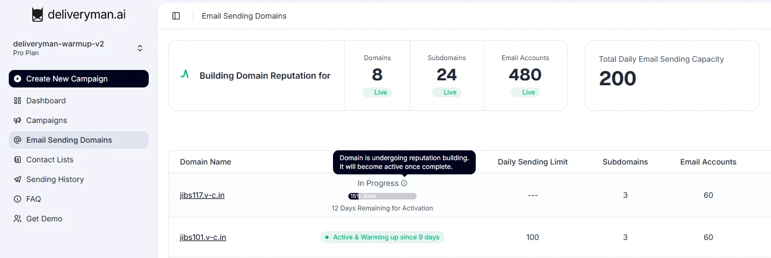Screen dimensions: 771x258
Task: Click the green reputation building icon
Action: 185,75
